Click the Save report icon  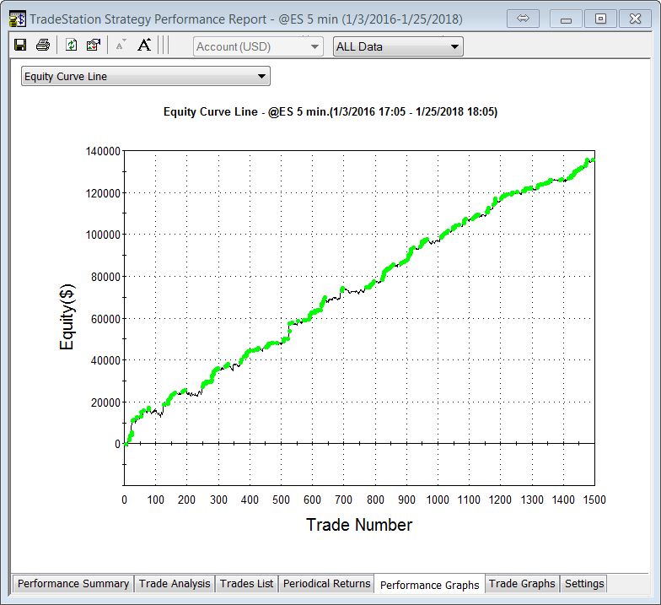[x=20, y=46]
